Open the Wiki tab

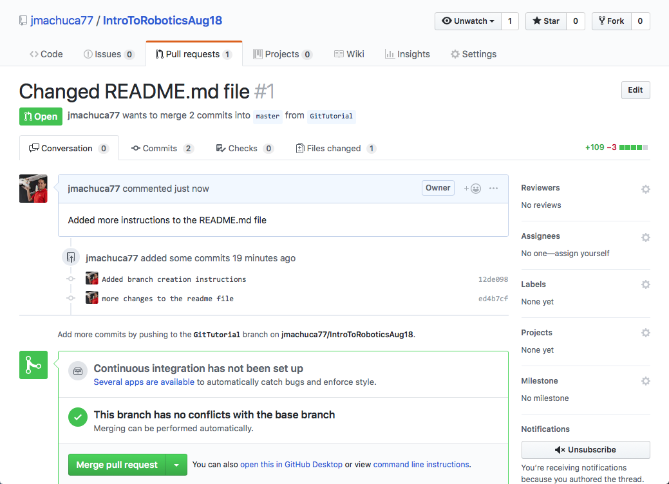click(349, 54)
